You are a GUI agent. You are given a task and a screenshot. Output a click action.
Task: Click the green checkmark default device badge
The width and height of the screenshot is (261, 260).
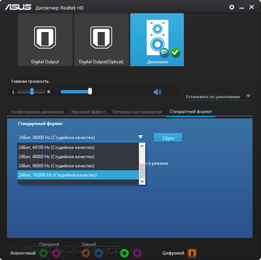(175, 53)
